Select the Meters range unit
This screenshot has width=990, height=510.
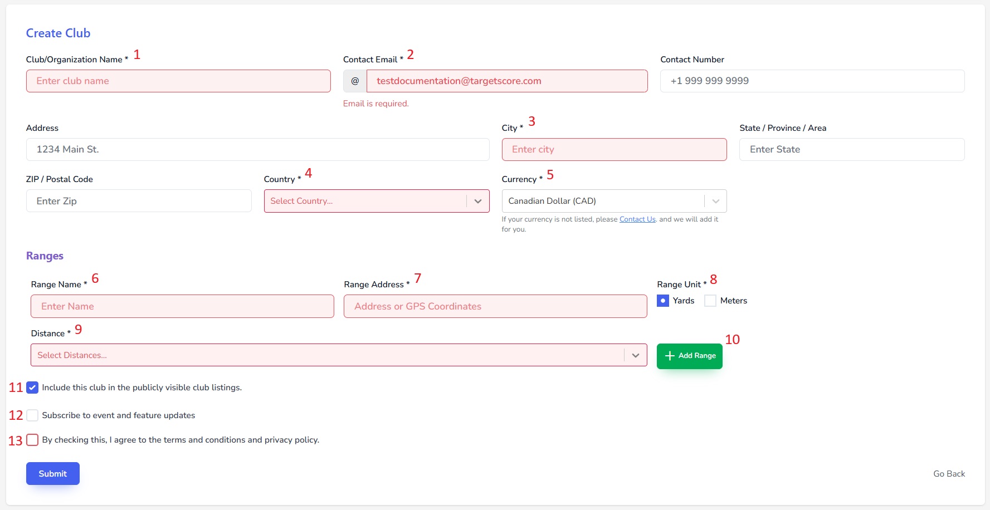click(x=710, y=301)
